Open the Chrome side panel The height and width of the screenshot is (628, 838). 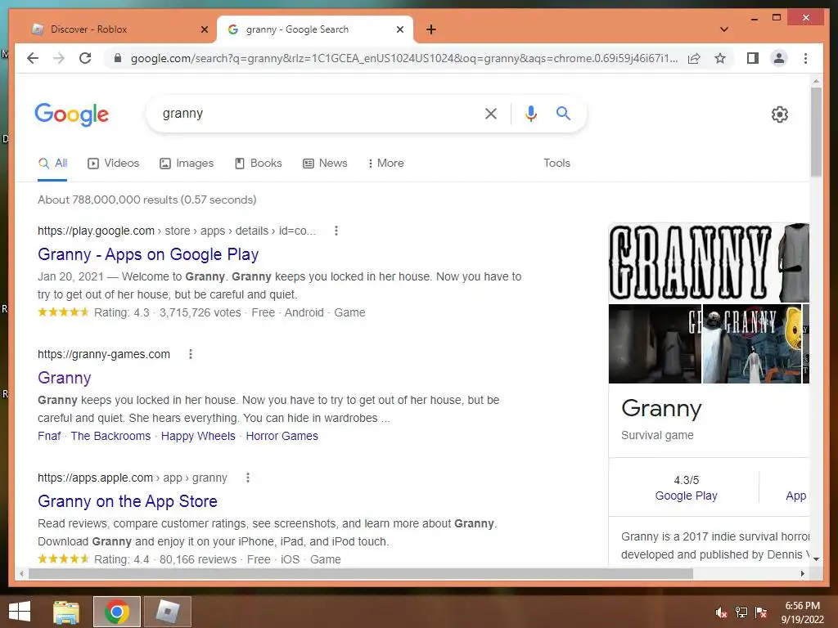click(753, 58)
